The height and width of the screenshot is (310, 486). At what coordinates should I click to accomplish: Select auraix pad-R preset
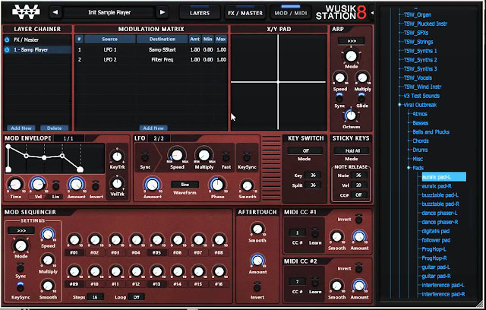point(437,186)
